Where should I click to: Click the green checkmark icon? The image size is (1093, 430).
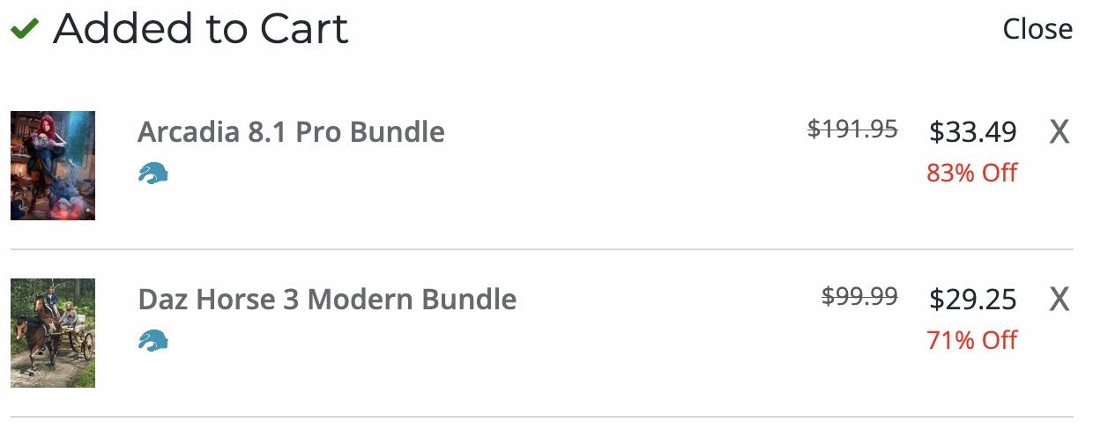point(24,29)
